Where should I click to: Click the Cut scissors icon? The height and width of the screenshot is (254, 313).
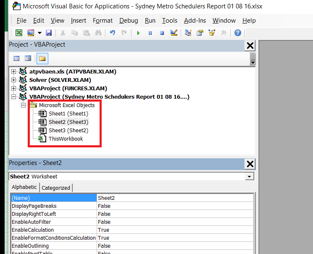[x=63, y=33]
